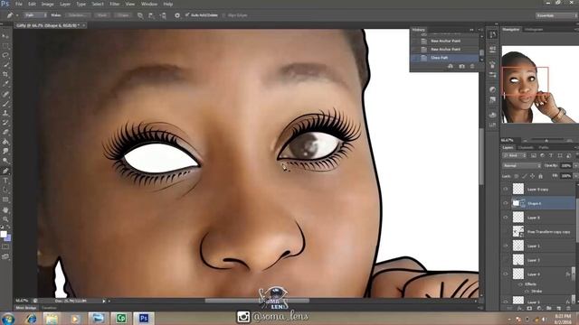Open the Fill slider arrow
The image size is (579, 325).
pos(575,176)
